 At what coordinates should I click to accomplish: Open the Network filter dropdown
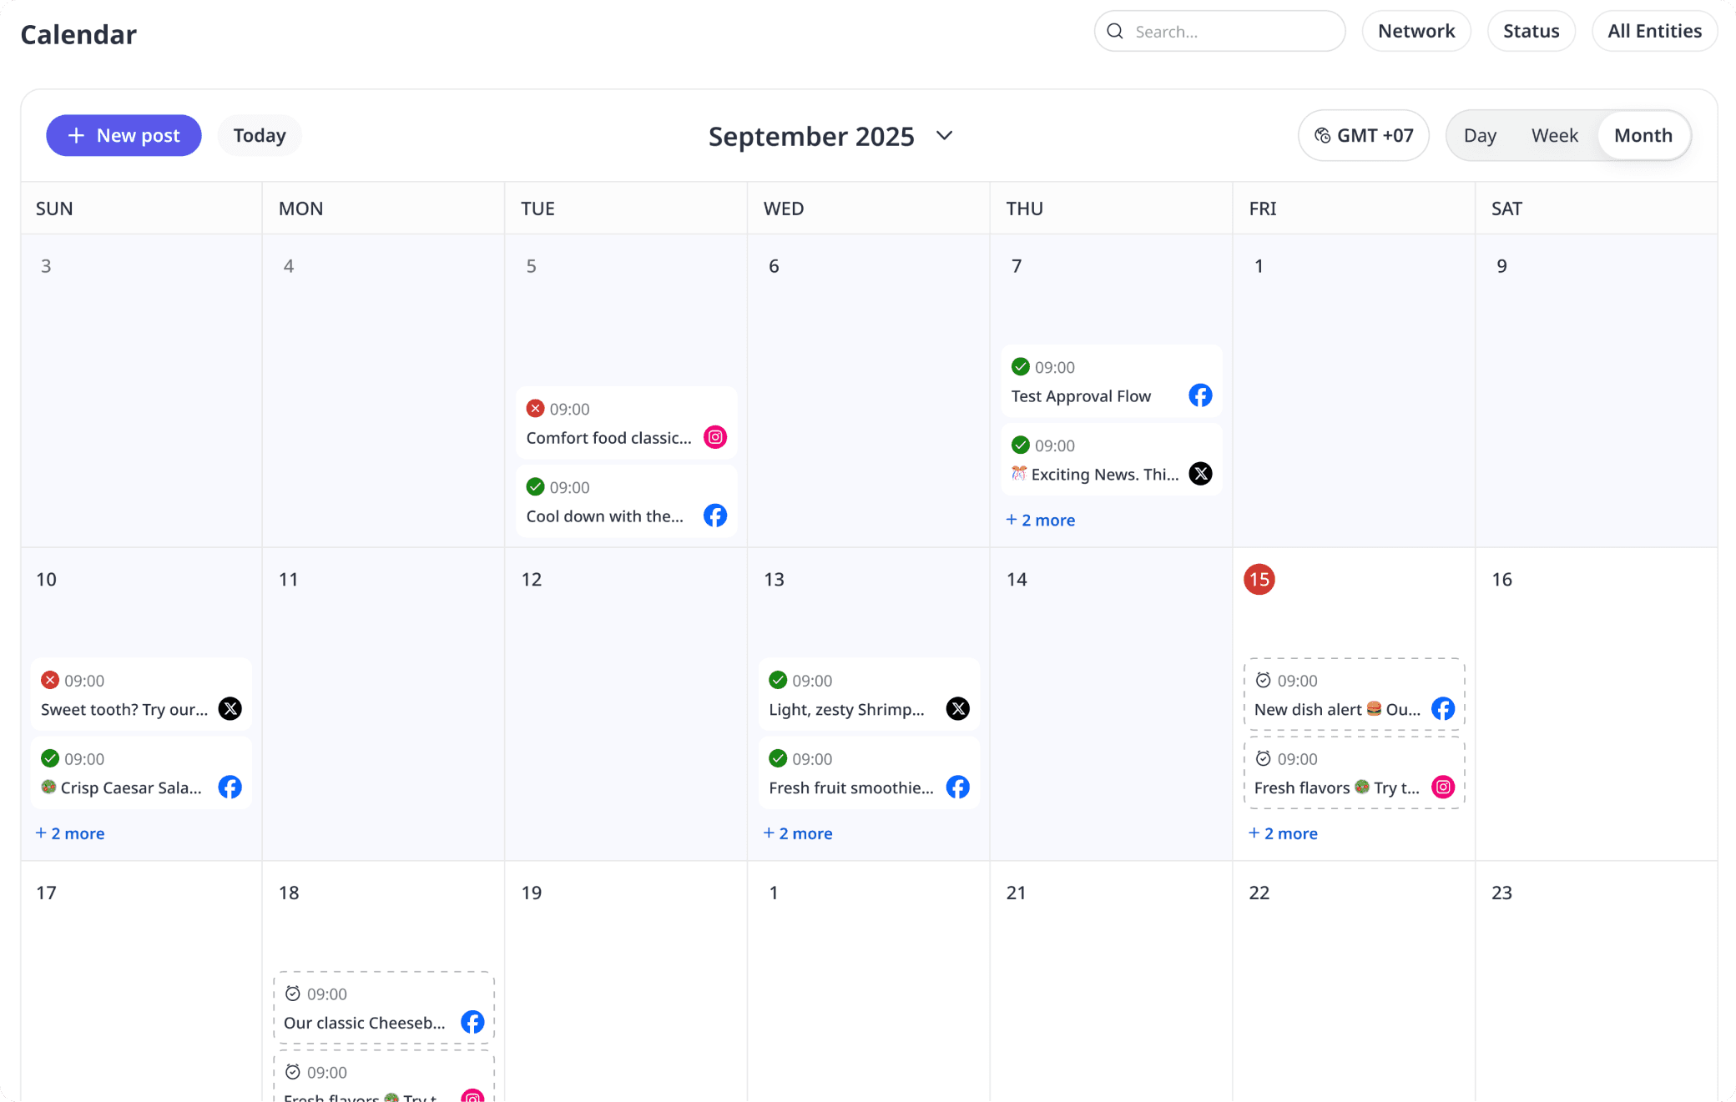1416,32
